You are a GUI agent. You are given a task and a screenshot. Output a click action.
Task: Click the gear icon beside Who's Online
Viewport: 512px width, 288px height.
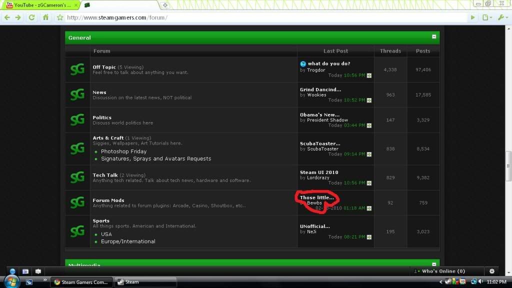491,271
